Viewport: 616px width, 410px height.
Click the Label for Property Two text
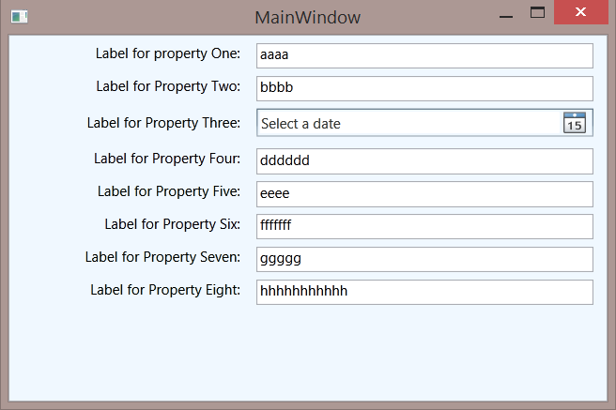pos(168,86)
